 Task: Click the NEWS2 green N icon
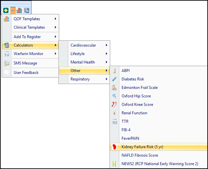click(114, 164)
